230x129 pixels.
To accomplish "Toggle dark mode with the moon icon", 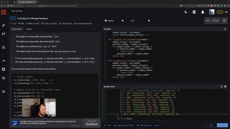I will tap(186, 12).
